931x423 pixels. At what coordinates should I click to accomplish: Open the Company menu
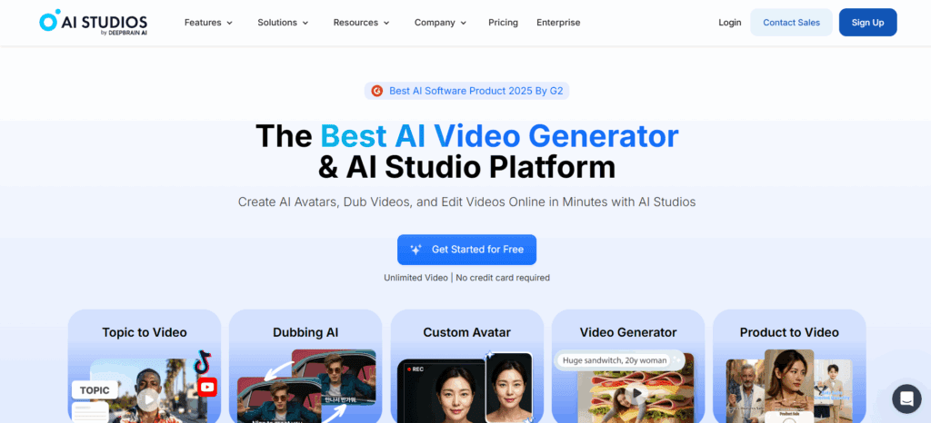point(441,23)
